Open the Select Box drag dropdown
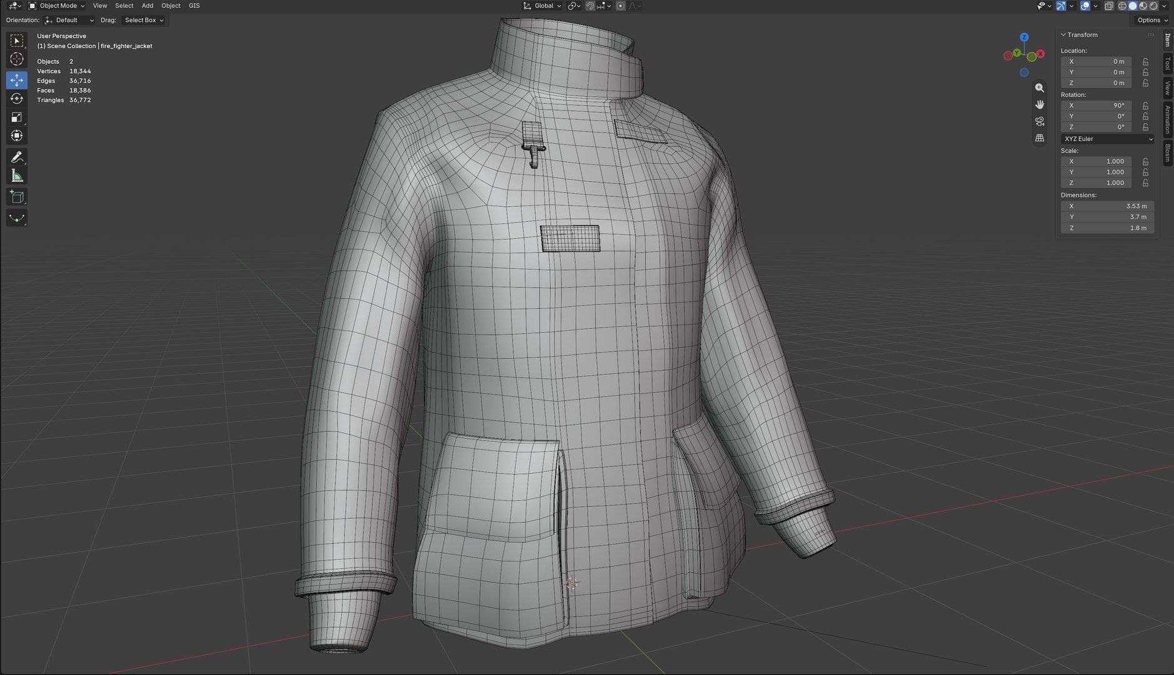The width and height of the screenshot is (1174, 675). point(144,20)
